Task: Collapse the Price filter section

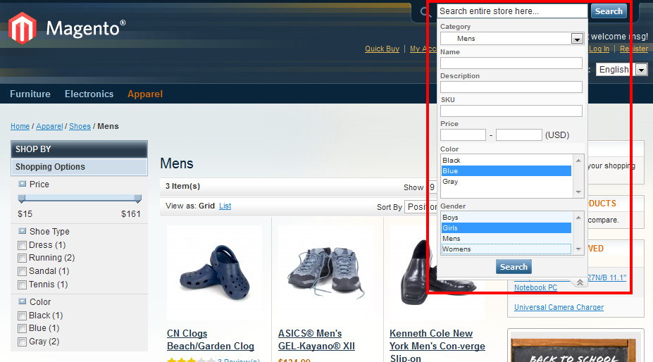Action: click(23, 184)
